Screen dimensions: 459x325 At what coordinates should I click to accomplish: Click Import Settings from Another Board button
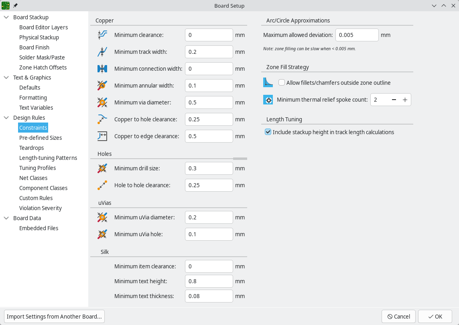54,317
